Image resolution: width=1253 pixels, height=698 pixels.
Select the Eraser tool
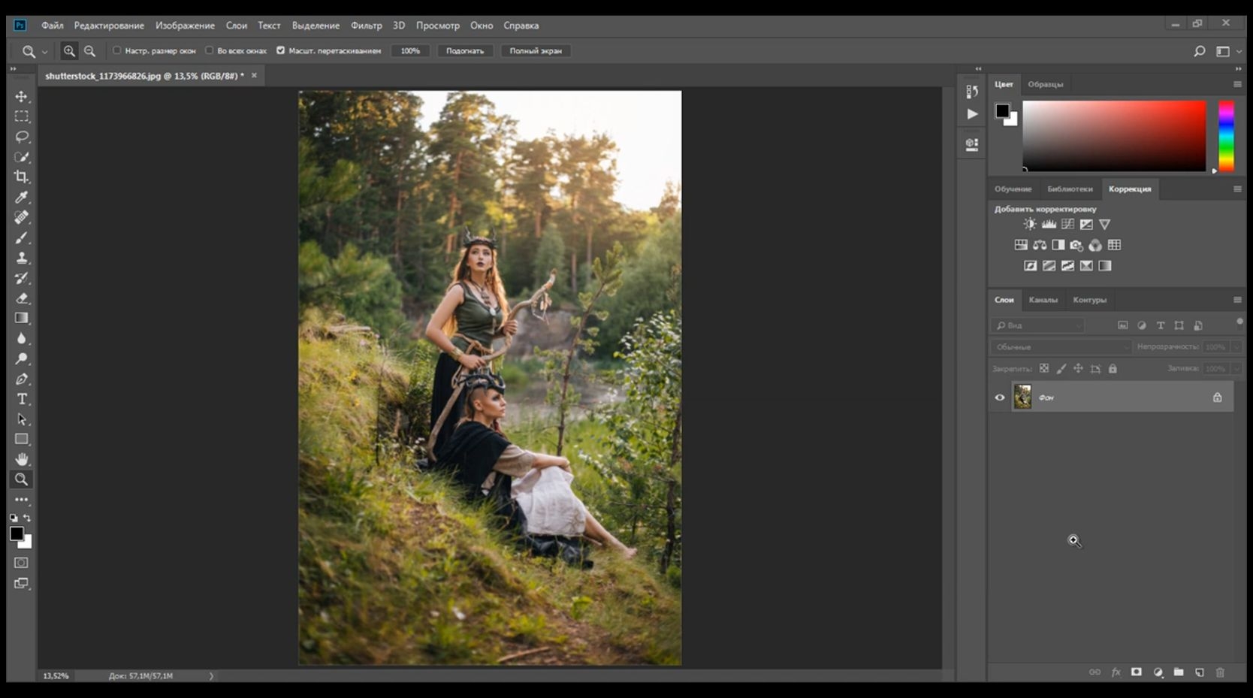click(x=22, y=298)
